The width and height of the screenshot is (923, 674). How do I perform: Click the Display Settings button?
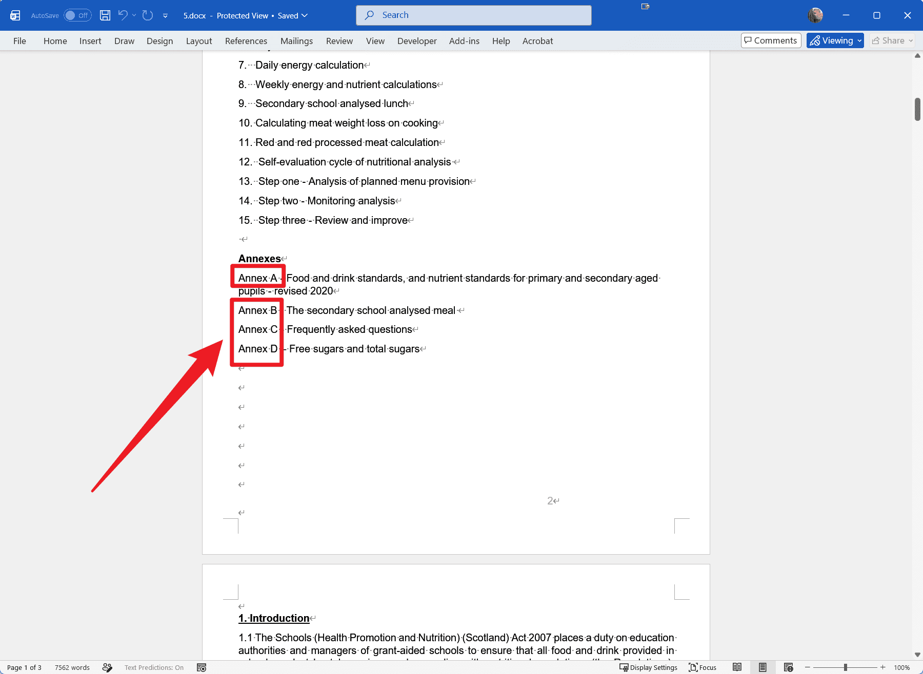tap(648, 667)
